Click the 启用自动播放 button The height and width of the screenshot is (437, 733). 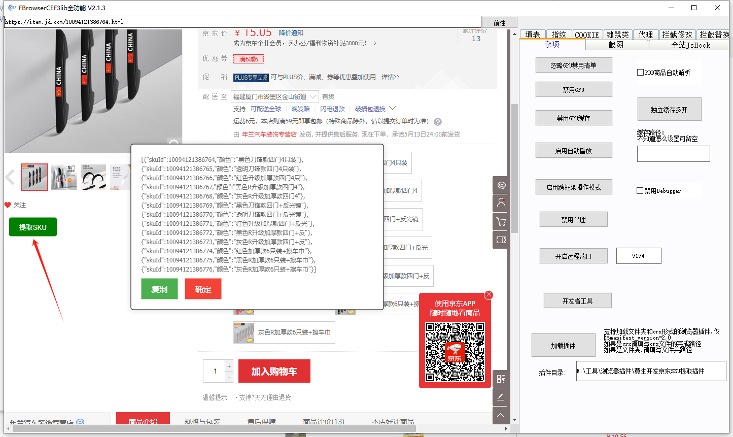(x=574, y=150)
